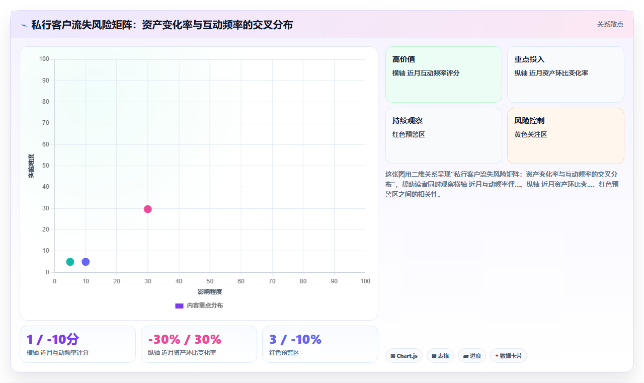Click the main title 私行客户流失风险矩阵
The image size is (644, 383).
(x=162, y=25)
